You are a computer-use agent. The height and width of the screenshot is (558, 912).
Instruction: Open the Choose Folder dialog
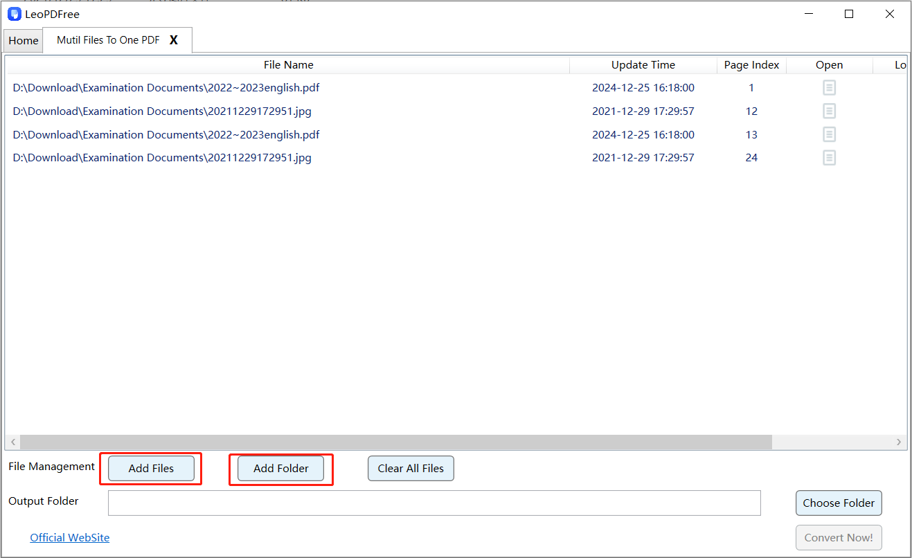[839, 503]
